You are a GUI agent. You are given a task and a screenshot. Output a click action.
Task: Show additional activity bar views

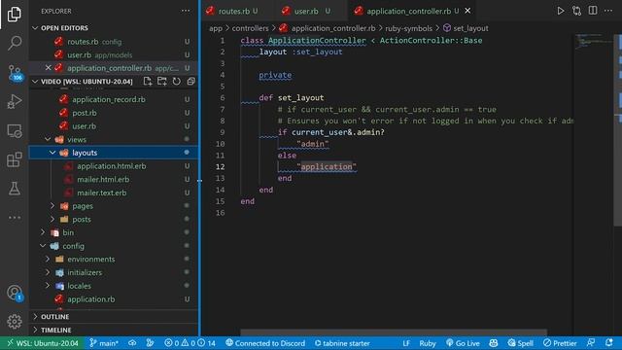click(15, 218)
